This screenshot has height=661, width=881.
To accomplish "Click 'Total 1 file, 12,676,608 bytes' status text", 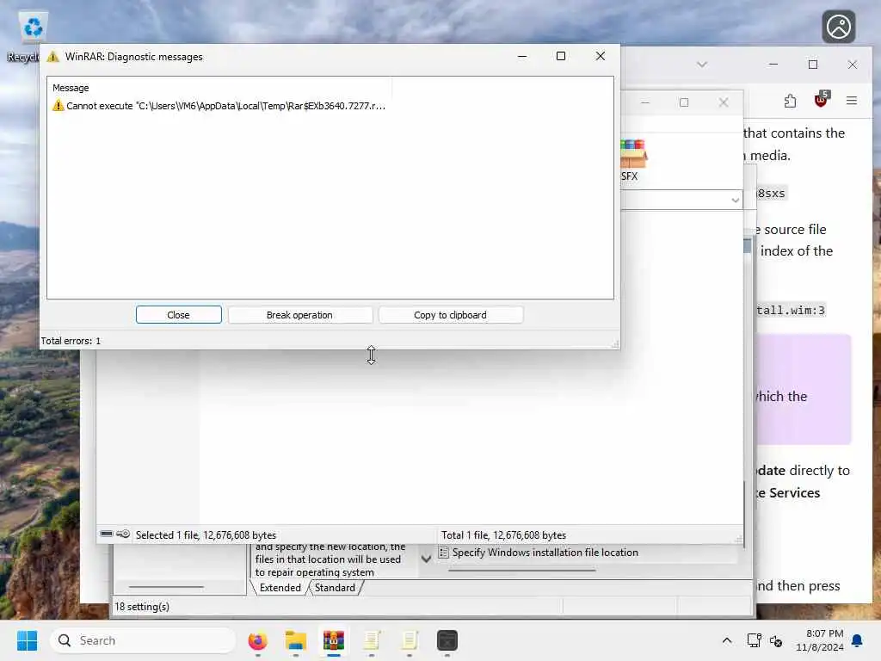I will pos(503,535).
